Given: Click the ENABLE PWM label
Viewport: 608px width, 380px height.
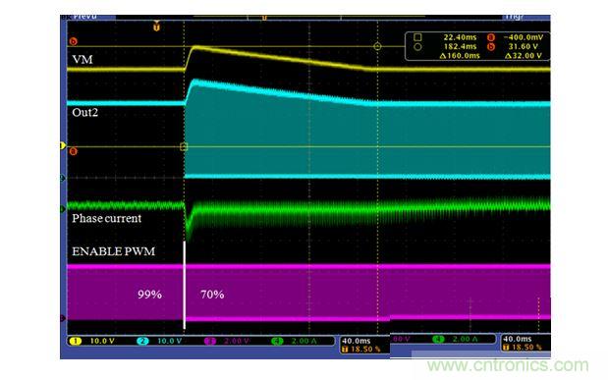Looking at the screenshot, I should coord(113,251).
